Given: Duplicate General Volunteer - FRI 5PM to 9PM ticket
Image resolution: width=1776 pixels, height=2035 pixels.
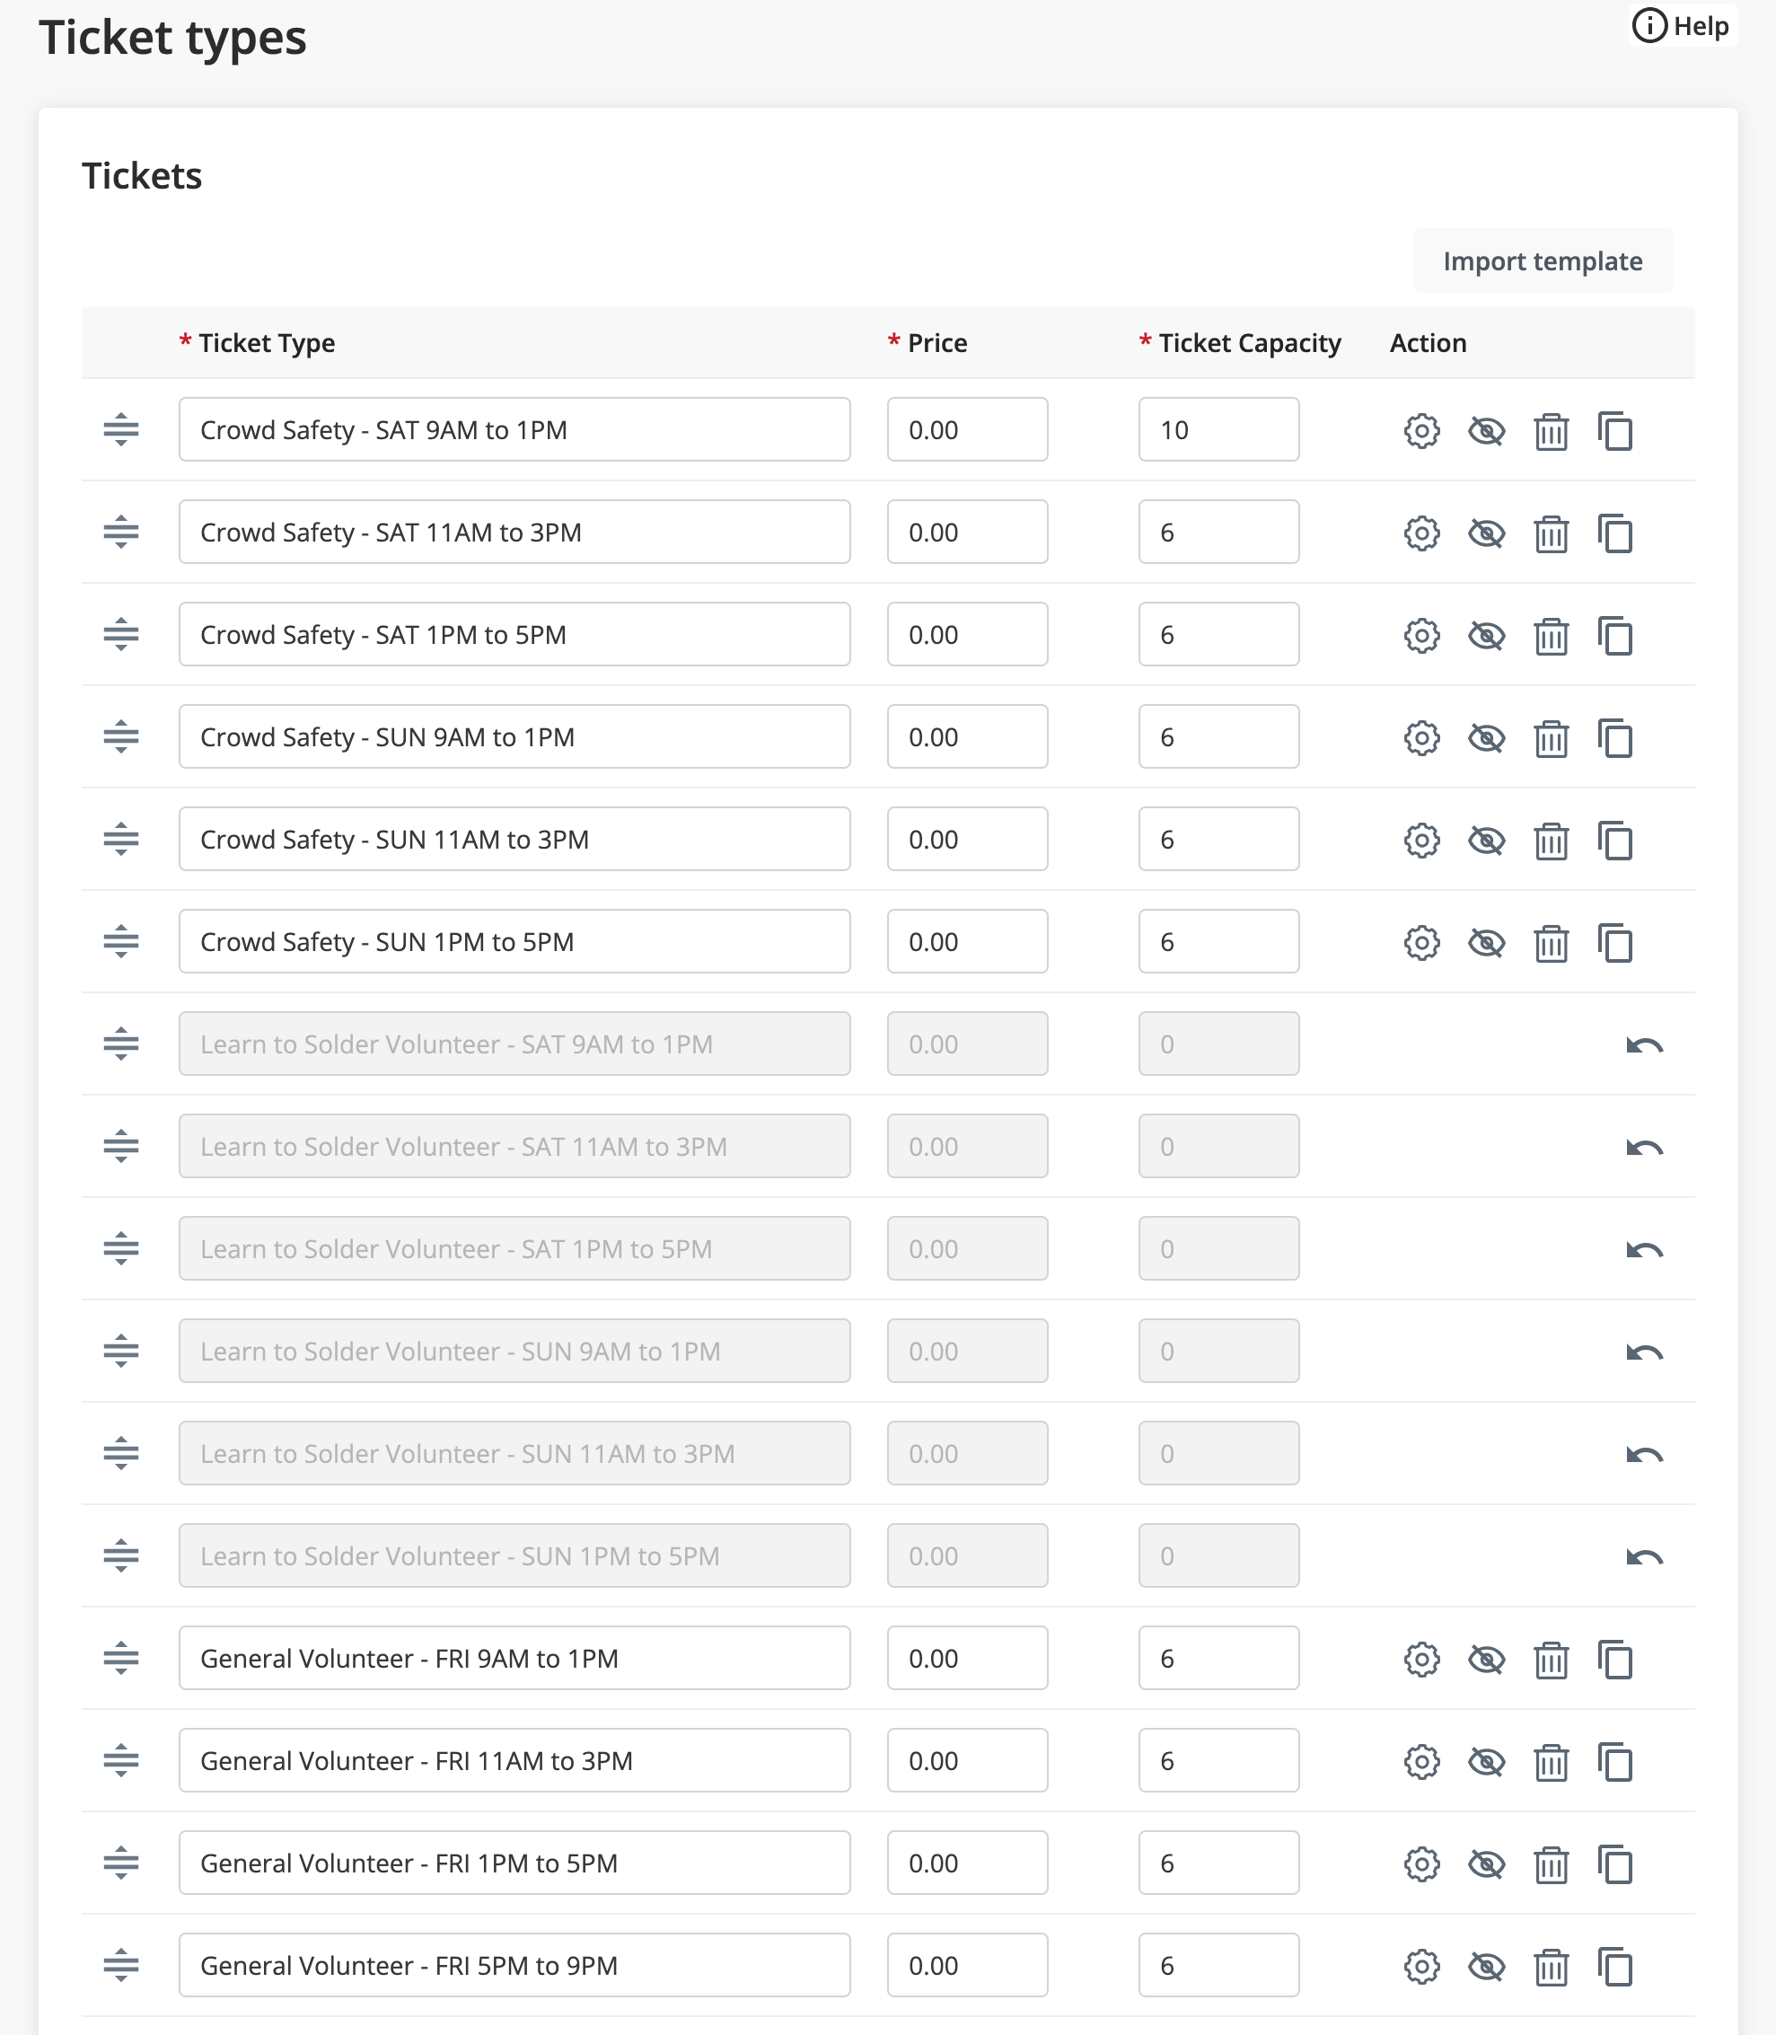Looking at the screenshot, I should [1614, 1966].
